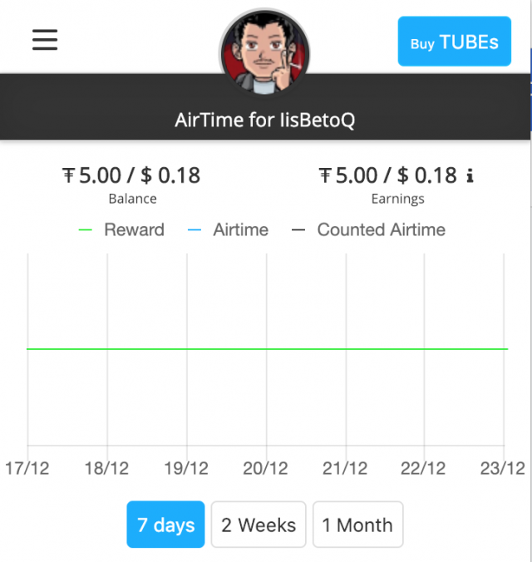The height and width of the screenshot is (562, 532).
Task: Click the AirTime for IisBetoQ heading
Action: (265, 120)
